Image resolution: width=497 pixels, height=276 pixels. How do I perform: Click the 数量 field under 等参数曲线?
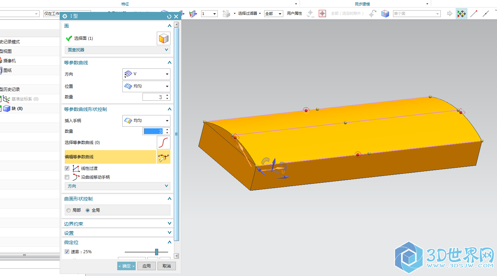(153, 97)
